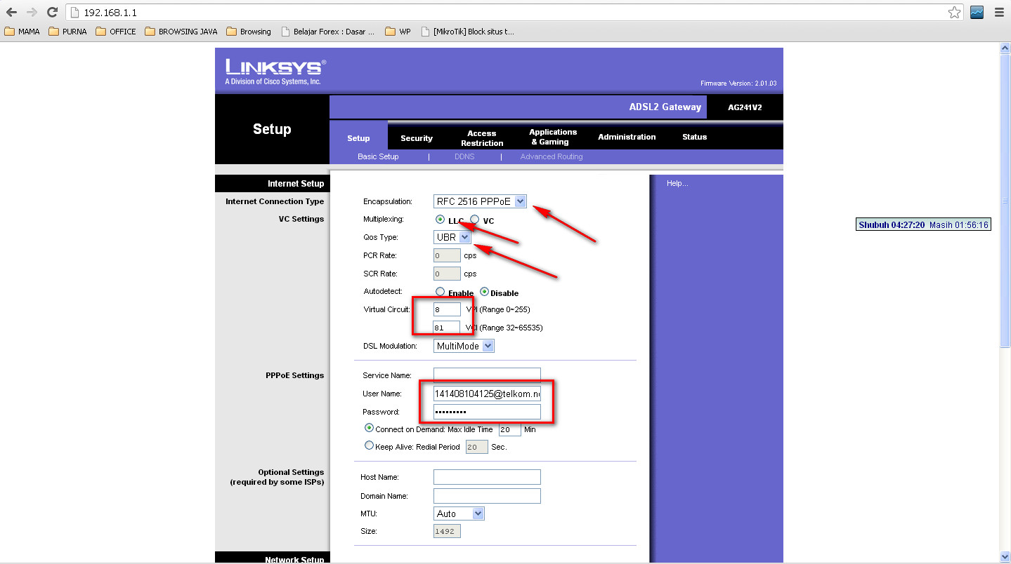Bookmark page using the star icon
The width and height of the screenshot is (1011, 564).
pos(954,12)
